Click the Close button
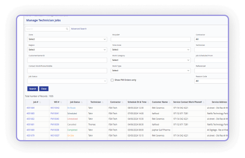 click(44, 89)
